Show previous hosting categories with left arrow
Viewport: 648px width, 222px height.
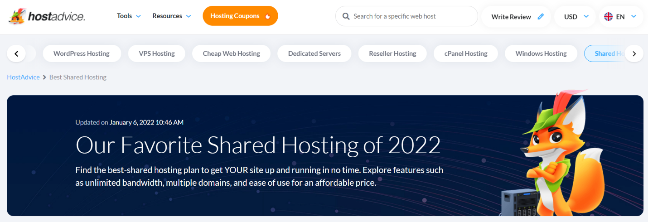pos(17,53)
